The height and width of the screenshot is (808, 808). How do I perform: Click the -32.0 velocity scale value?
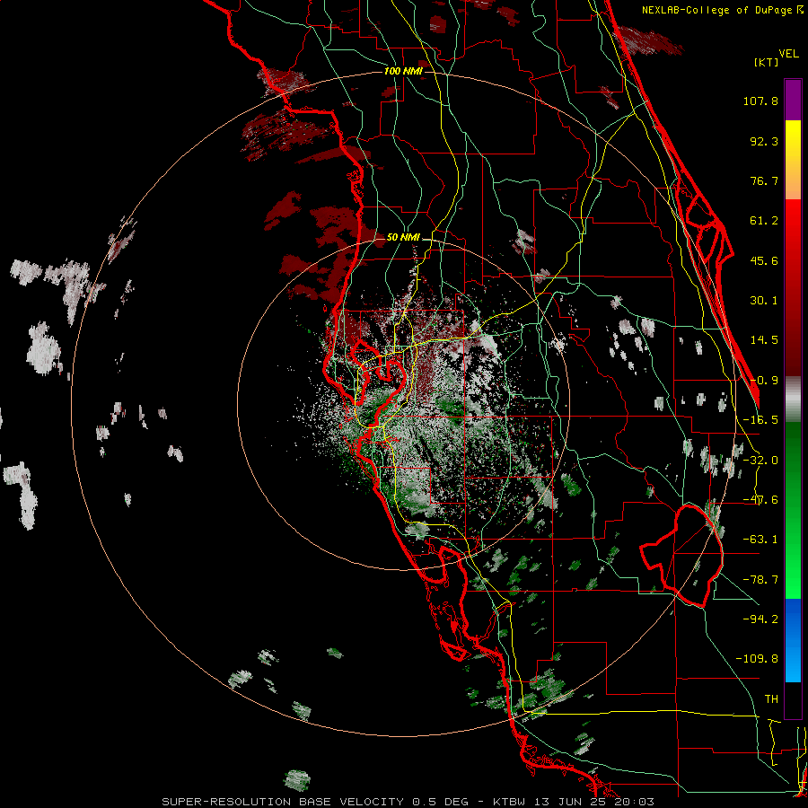(760, 461)
